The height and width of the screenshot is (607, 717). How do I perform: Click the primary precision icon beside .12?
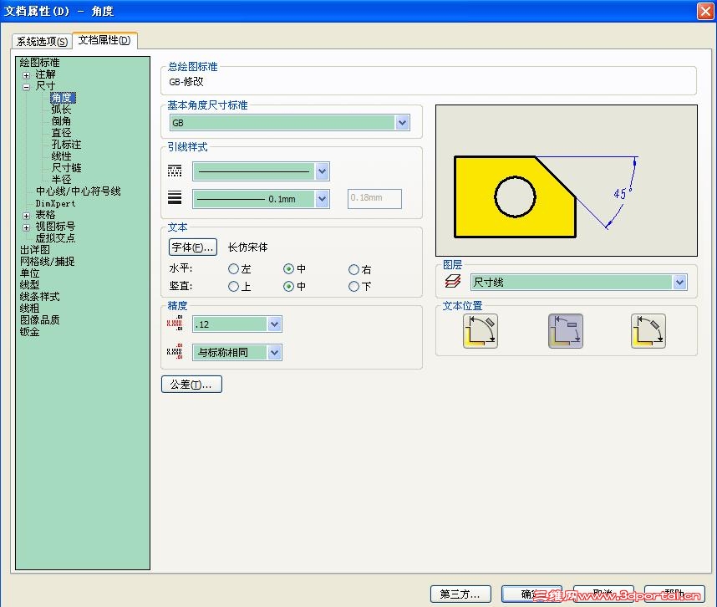pyautogui.click(x=175, y=323)
